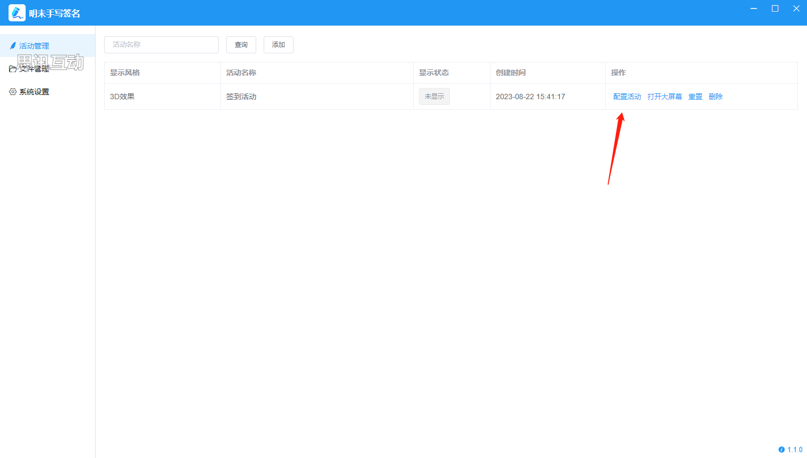Click the 活动名称 column header
807x458 pixels.
coord(317,73)
